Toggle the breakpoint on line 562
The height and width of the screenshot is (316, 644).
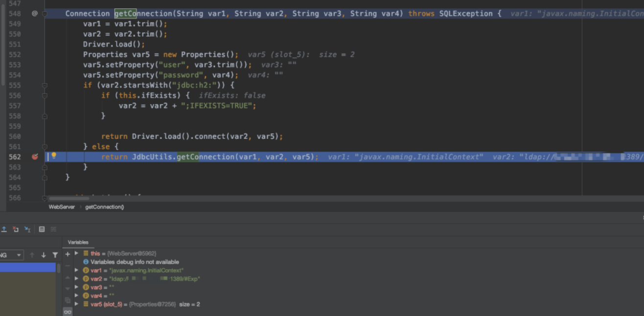pos(35,157)
